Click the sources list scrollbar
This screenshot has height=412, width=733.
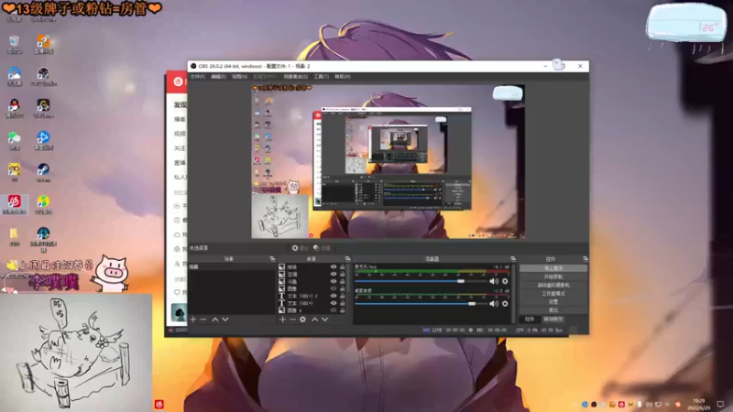tap(349, 280)
